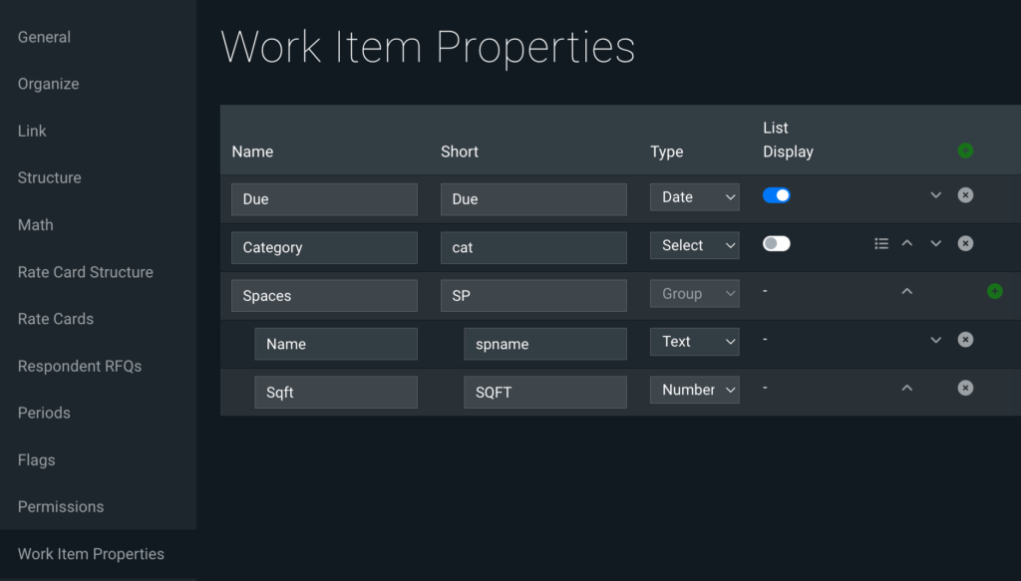
Task: Remove the Category property
Action: [965, 243]
